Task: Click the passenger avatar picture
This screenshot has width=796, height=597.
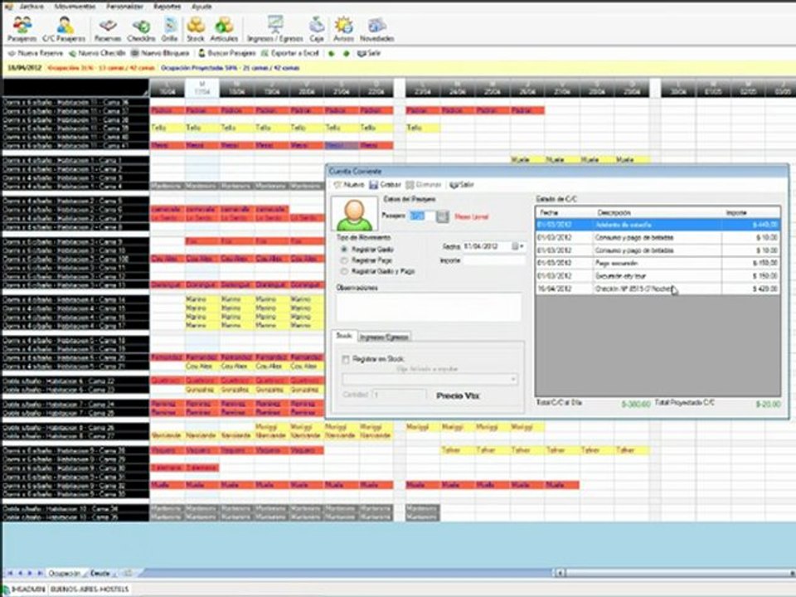Action: pos(354,214)
